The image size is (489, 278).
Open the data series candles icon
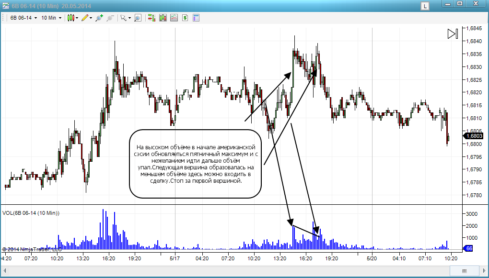(163, 18)
